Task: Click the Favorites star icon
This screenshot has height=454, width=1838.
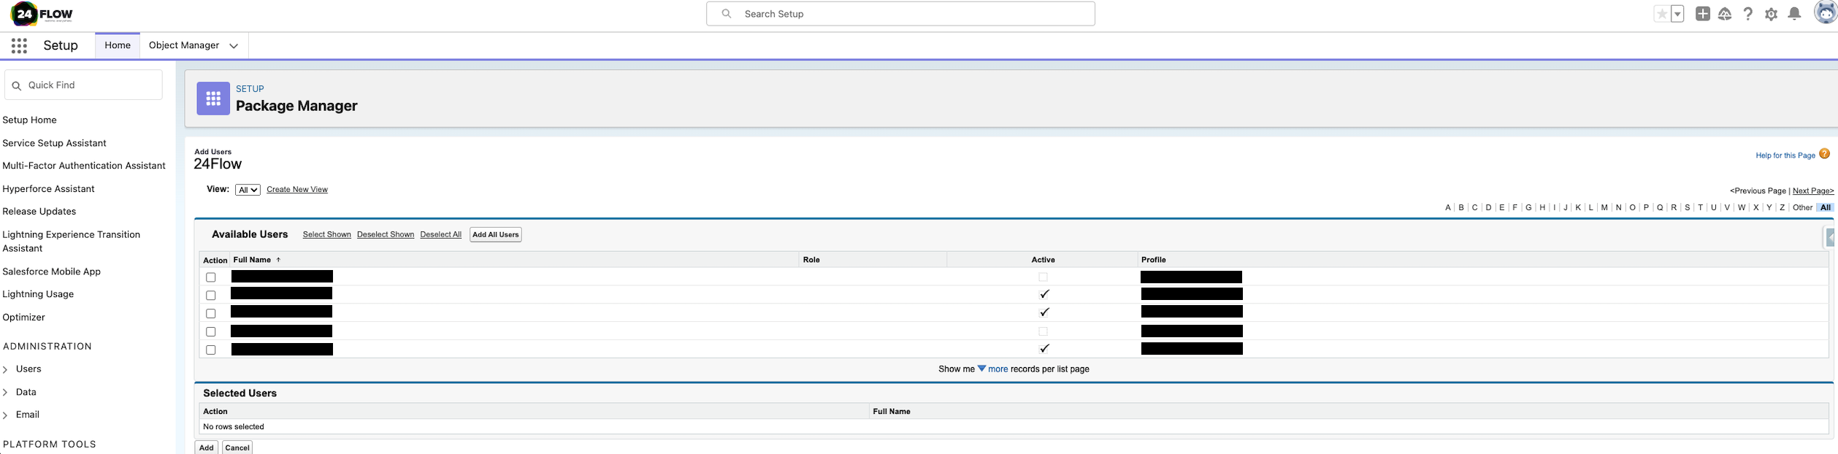Action: pos(1662,14)
